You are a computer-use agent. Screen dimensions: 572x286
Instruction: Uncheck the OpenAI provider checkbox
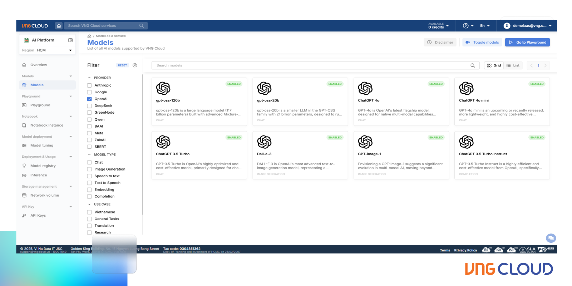click(x=89, y=99)
